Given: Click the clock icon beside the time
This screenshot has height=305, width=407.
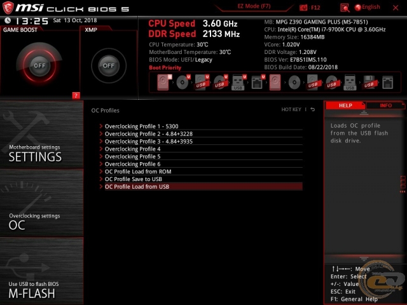Looking at the screenshot, I should (8, 20).
